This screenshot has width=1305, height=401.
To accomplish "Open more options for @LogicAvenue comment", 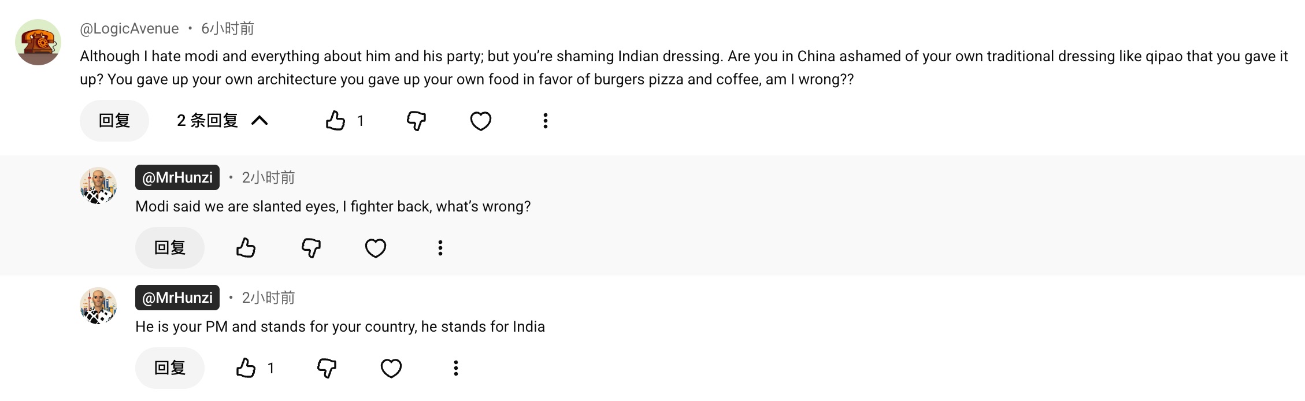I will click(x=545, y=121).
